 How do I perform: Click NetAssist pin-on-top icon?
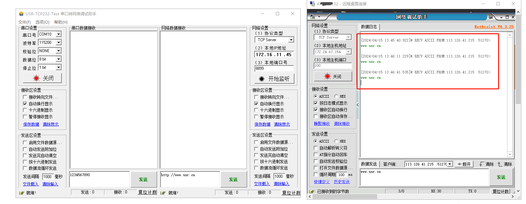490,17
